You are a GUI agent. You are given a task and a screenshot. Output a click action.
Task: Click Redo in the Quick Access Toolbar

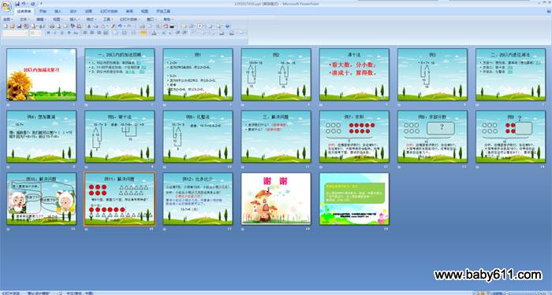click(33, 3)
